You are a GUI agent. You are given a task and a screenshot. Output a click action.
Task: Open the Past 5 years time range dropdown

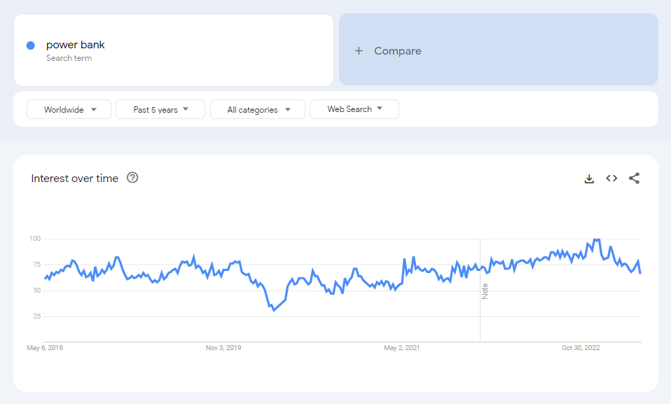coord(160,109)
